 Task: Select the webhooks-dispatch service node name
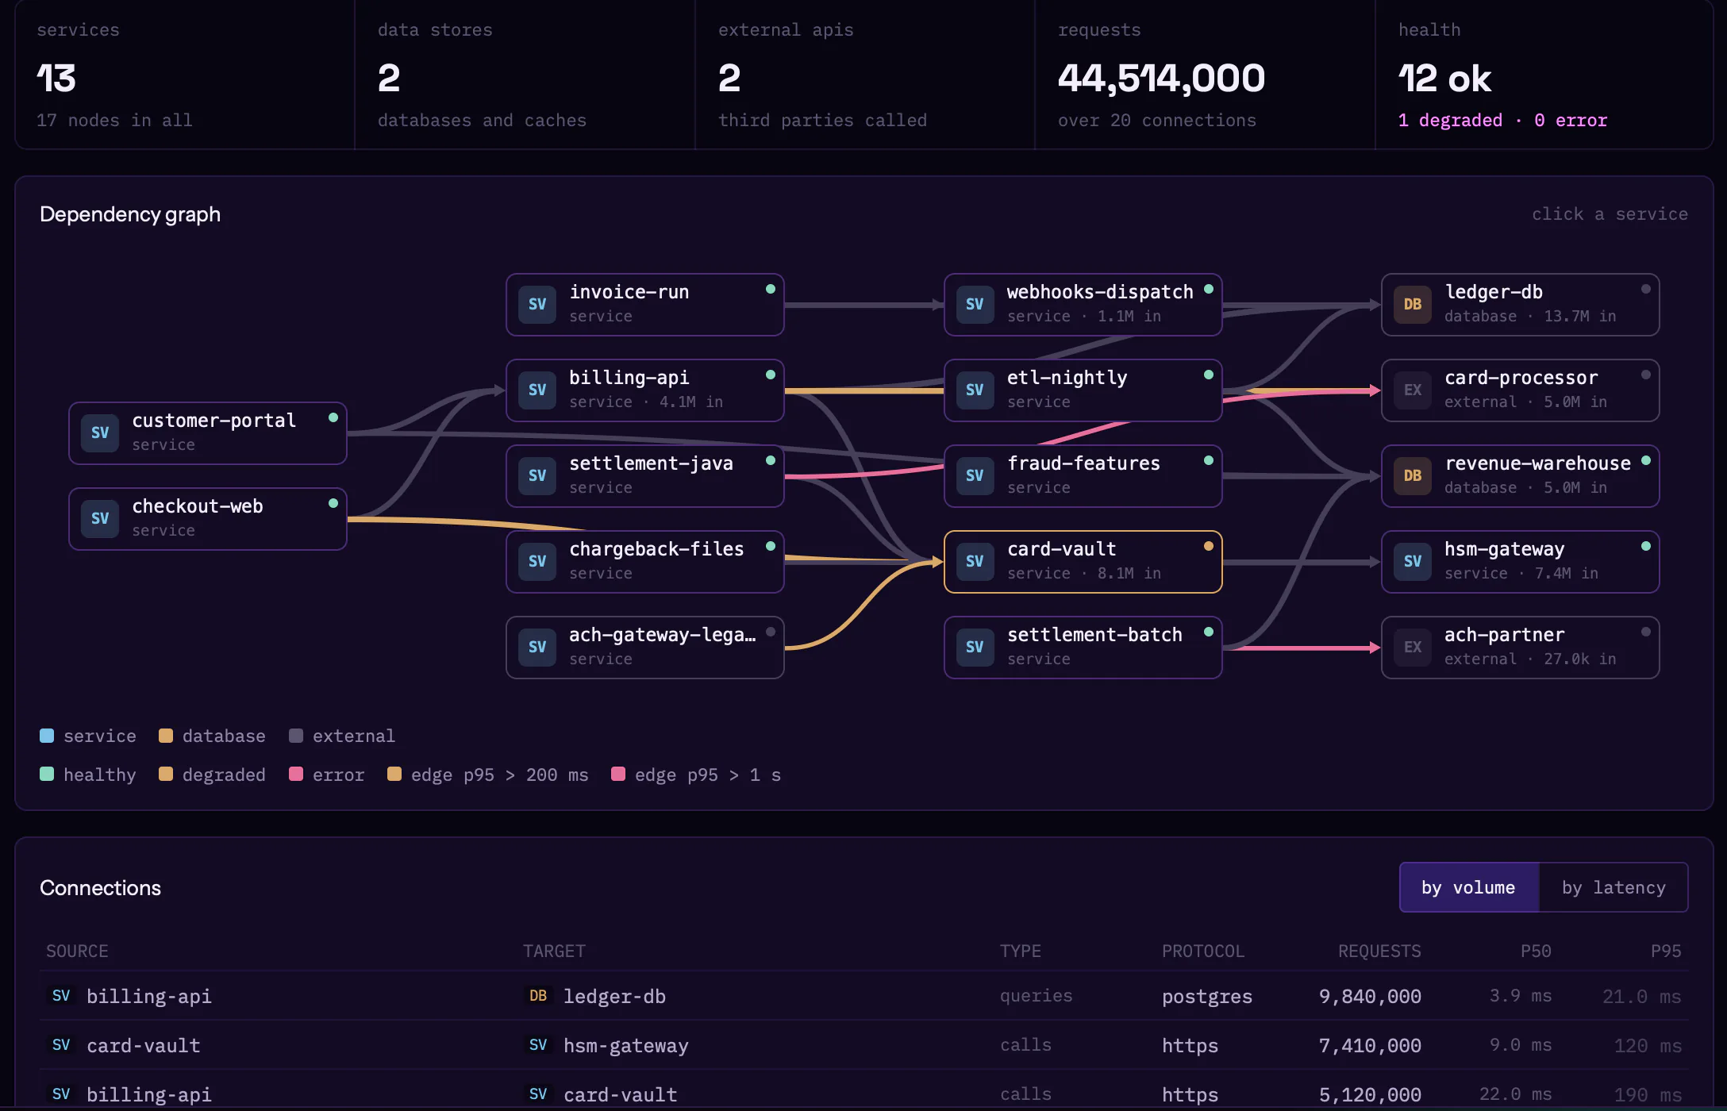[1100, 292]
